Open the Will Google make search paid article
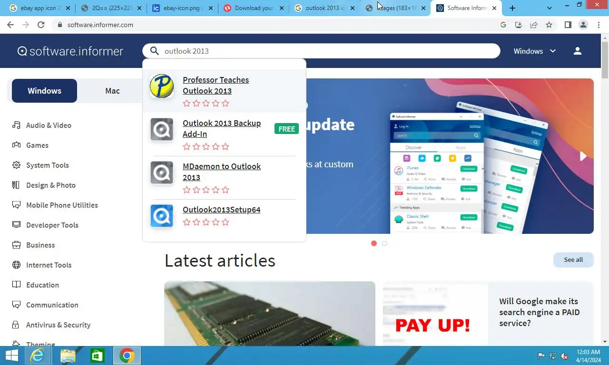609x365 pixels. pyautogui.click(x=540, y=312)
